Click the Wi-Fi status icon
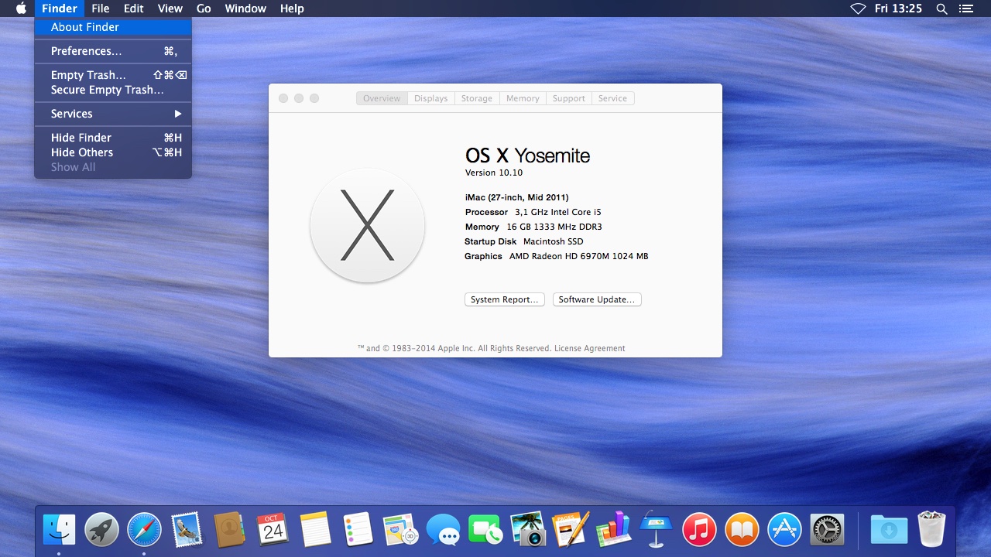Image resolution: width=991 pixels, height=557 pixels. pos(857,9)
